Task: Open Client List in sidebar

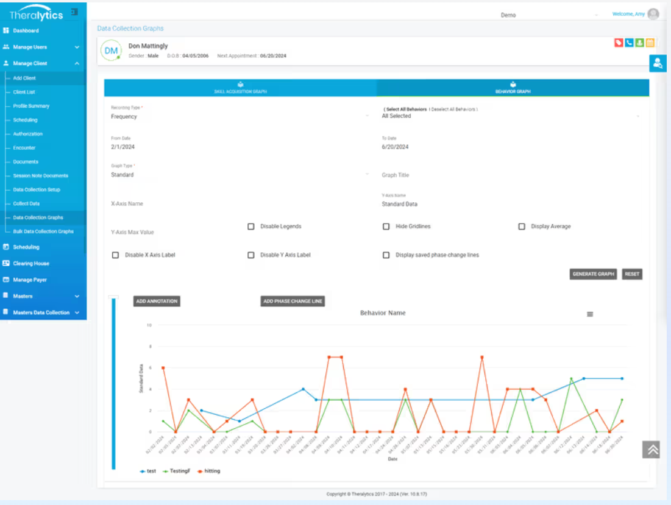Action: click(x=24, y=92)
